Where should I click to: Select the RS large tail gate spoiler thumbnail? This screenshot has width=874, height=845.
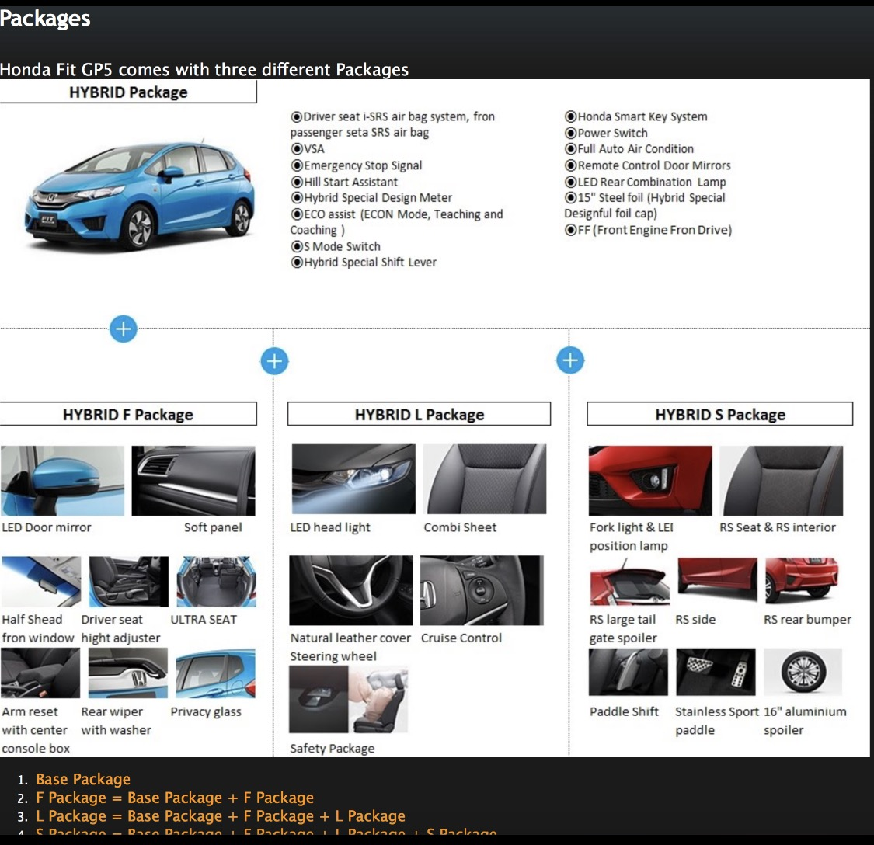coord(630,582)
